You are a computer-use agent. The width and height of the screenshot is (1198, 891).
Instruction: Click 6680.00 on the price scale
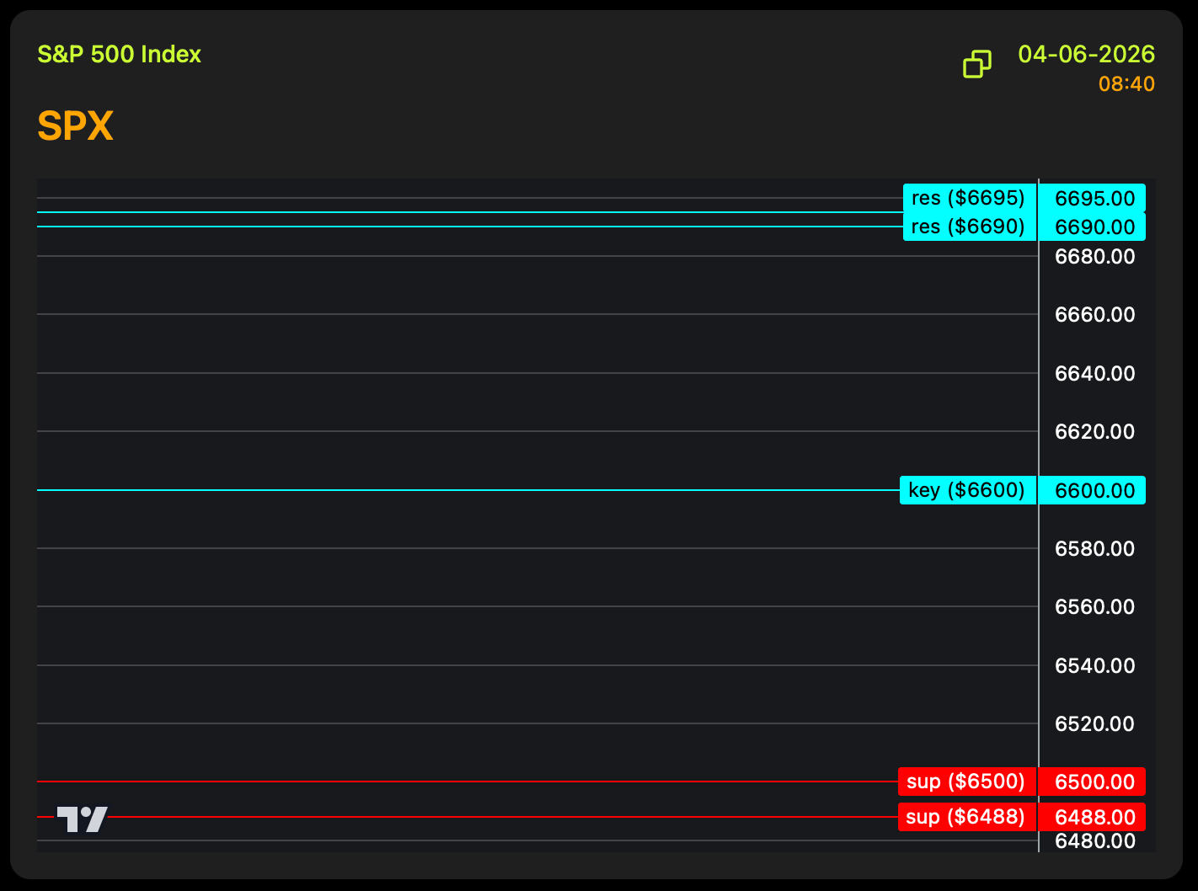[1094, 256]
